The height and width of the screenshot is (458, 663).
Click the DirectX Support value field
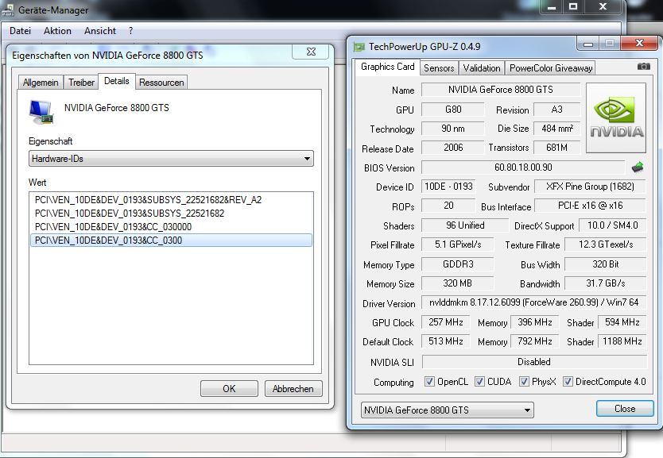tap(612, 225)
